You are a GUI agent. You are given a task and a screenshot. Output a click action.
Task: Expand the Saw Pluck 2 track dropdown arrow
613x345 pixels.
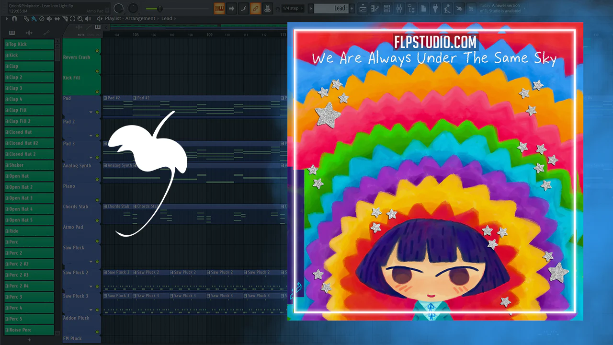coord(91,287)
